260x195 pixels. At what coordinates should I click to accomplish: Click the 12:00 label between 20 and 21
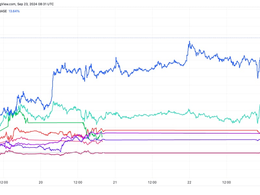click(x=78, y=183)
